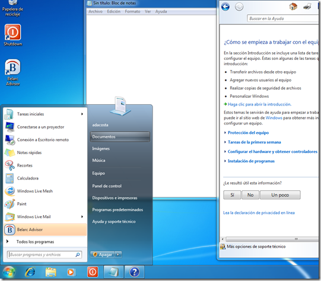Expand Instalación de programas topic
This screenshot has height=281, width=321.
tap(251, 161)
